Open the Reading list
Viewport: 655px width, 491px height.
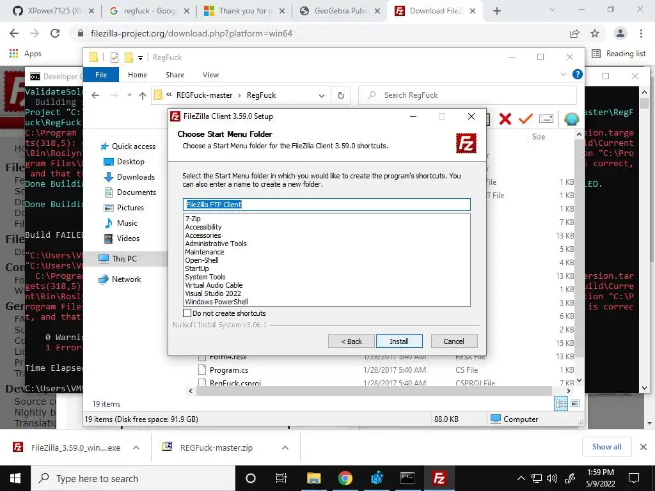pos(619,54)
